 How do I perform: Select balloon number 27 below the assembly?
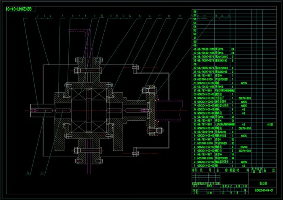(x=42, y=173)
